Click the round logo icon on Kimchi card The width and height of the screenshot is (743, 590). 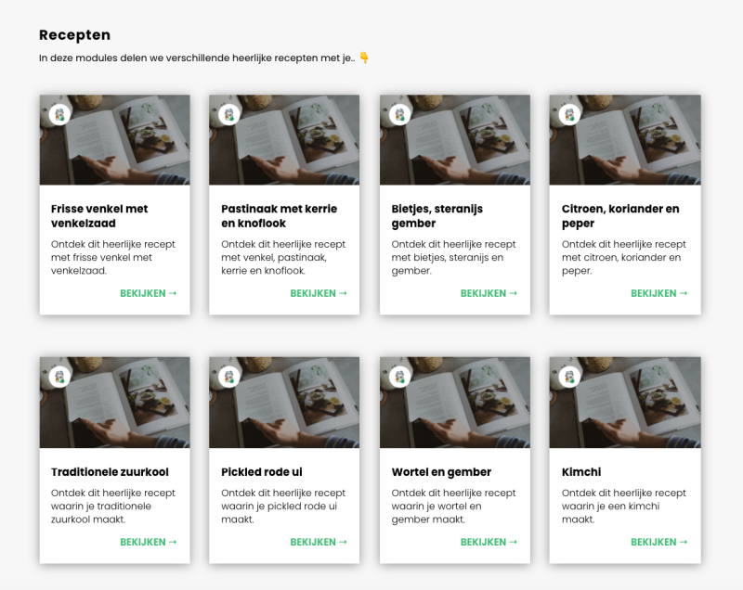click(570, 377)
